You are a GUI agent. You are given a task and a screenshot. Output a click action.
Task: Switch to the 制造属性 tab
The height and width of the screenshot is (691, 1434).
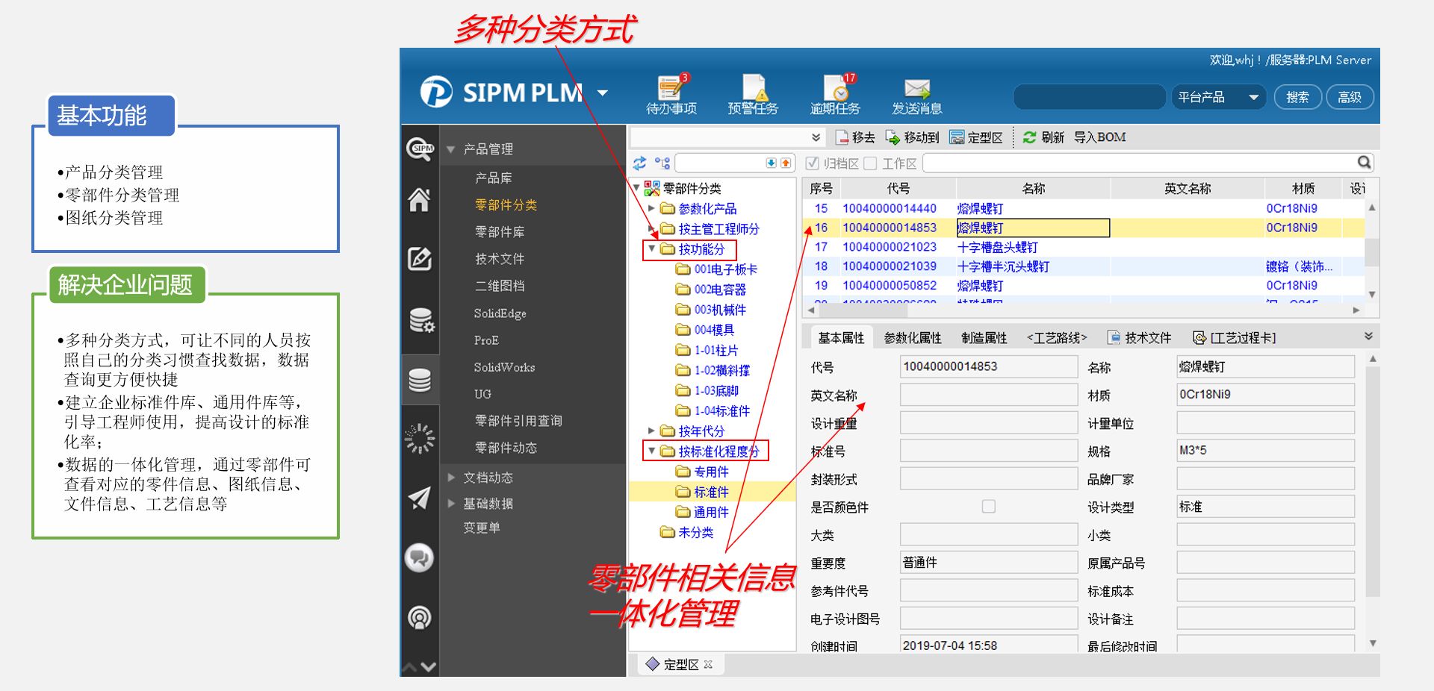pyautogui.click(x=984, y=338)
